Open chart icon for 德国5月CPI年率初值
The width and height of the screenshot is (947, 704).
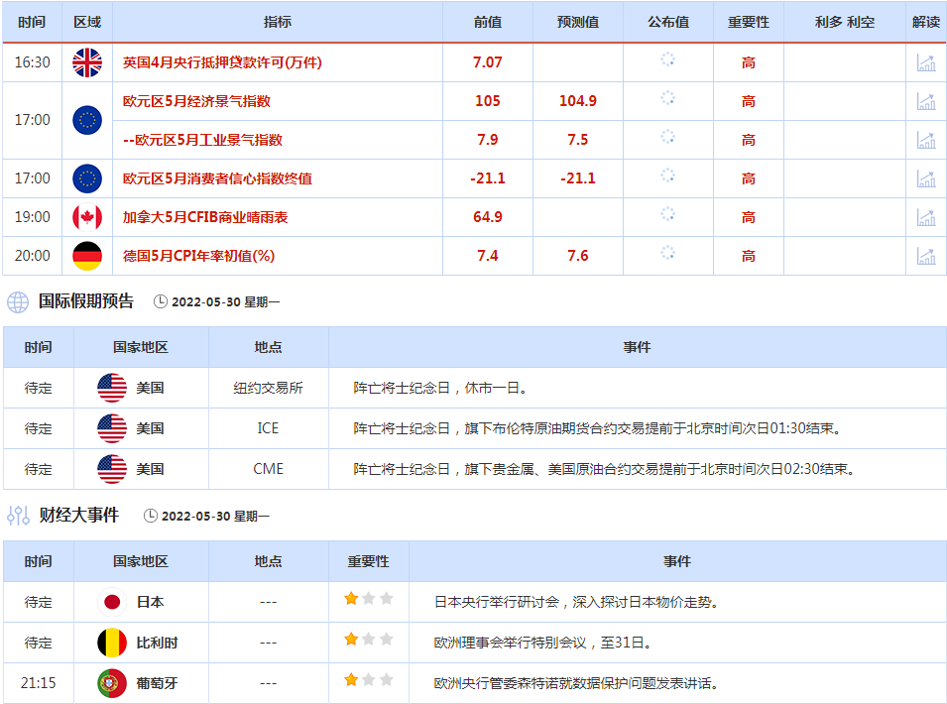click(926, 256)
